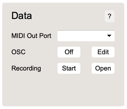Click the Recording label text
Screen dimensions: 127x109
(26, 69)
